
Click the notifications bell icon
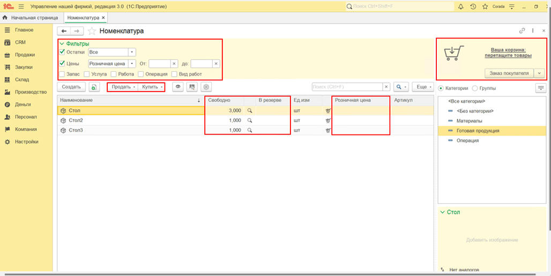coord(460,6)
